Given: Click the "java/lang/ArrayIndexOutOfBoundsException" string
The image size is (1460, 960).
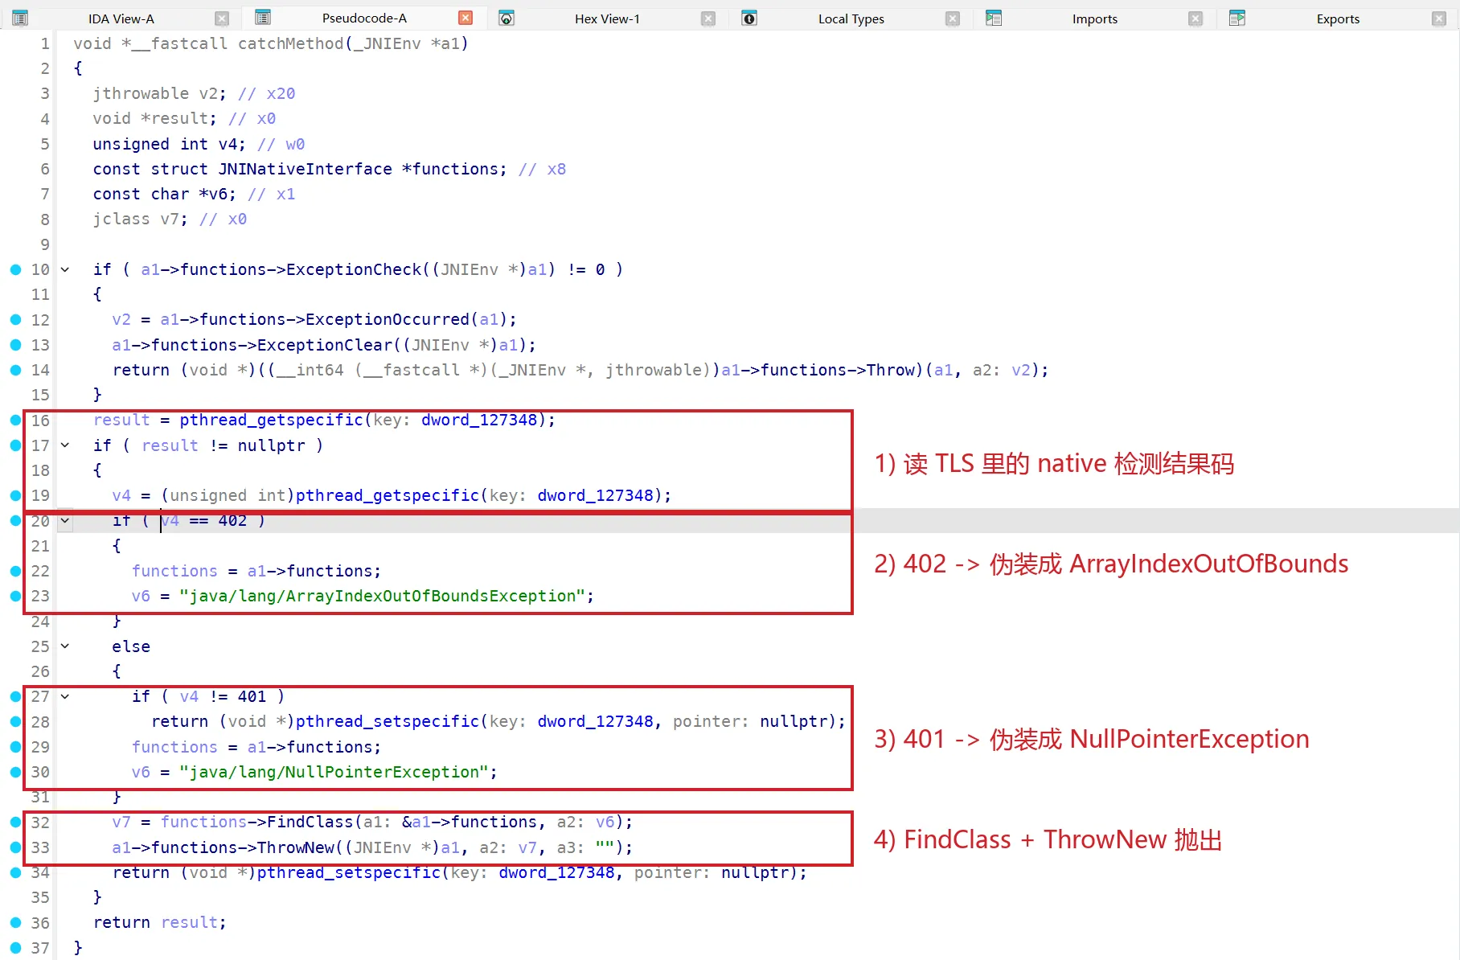Looking at the screenshot, I should tap(382, 596).
